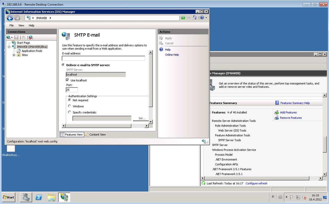Select Not required authentication

click(70, 100)
